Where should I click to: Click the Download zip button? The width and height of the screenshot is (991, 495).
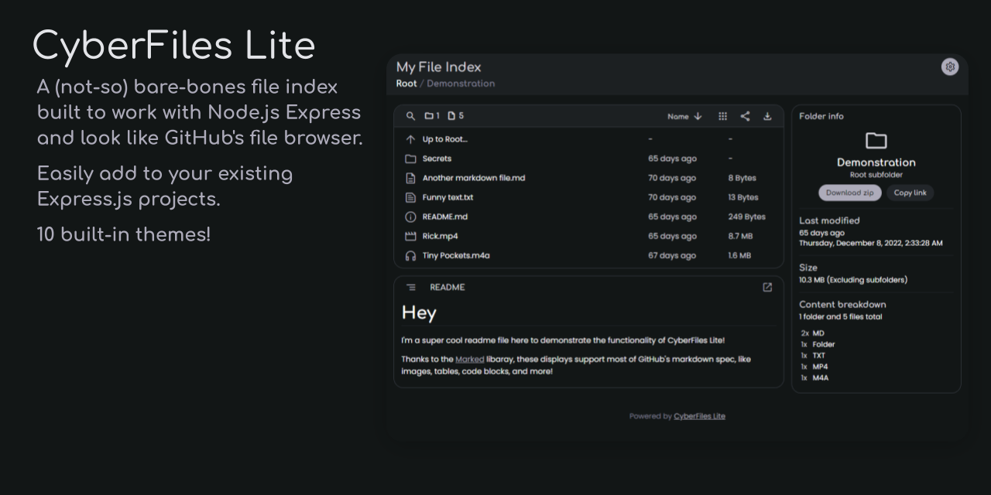(x=849, y=193)
